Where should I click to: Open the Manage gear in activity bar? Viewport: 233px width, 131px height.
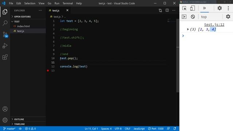5,120
